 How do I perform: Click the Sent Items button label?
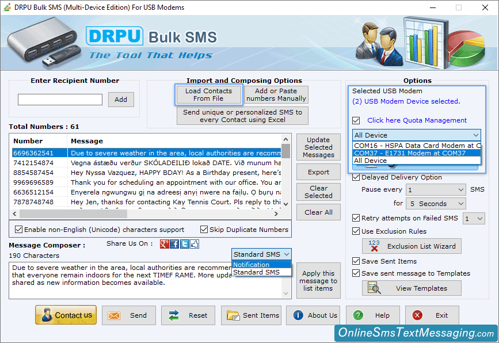(x=261, y=315)
